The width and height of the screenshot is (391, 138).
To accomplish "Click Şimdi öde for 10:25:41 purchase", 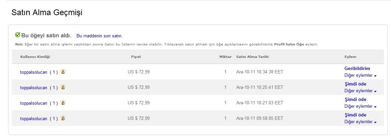I will tap(355, 84).
